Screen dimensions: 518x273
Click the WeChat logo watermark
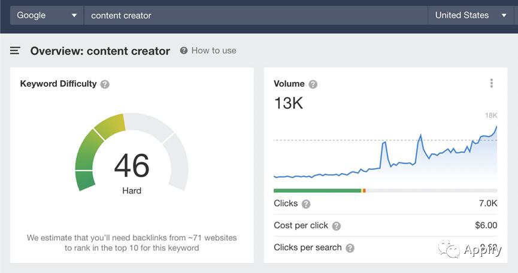(449, 249)
